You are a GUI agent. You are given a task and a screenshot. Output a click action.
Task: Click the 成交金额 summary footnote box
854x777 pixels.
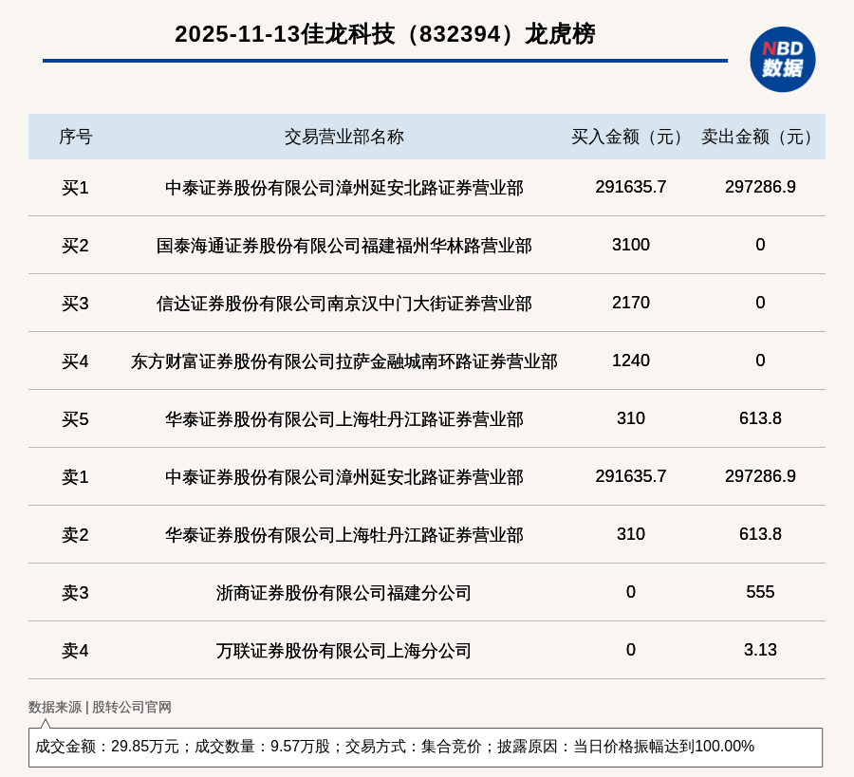[425, 747]
